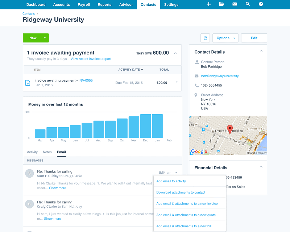290x232 pixels.
Task: Click the bob@ridgeway.university email link
Action: [220, 76]
